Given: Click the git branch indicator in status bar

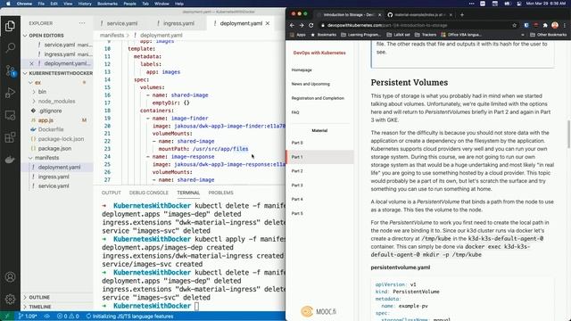Looking at the screenshot, I should (x=28, y=317).
